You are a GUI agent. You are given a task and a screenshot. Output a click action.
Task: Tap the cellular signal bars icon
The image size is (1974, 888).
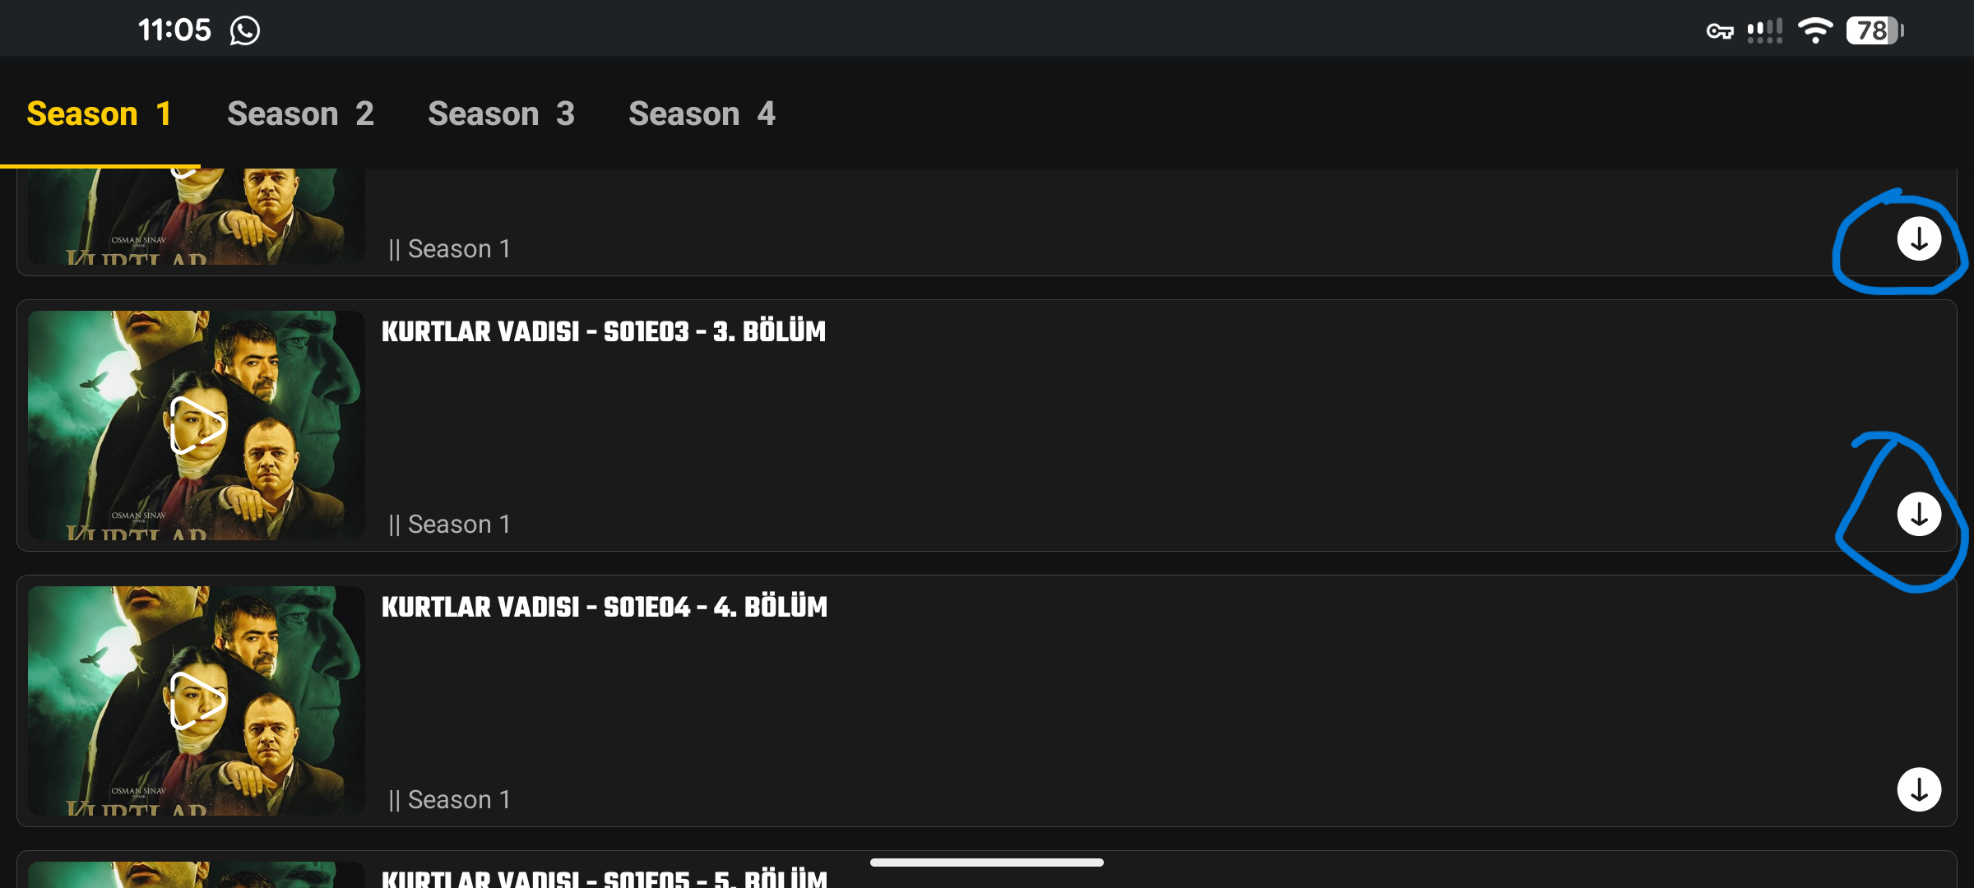[1764, 30]
